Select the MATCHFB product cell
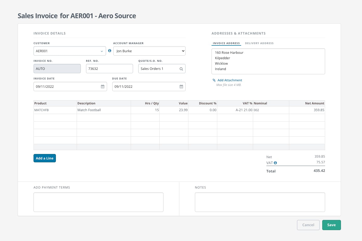Viewport: 362px width, 241px height. coord(55,110)
